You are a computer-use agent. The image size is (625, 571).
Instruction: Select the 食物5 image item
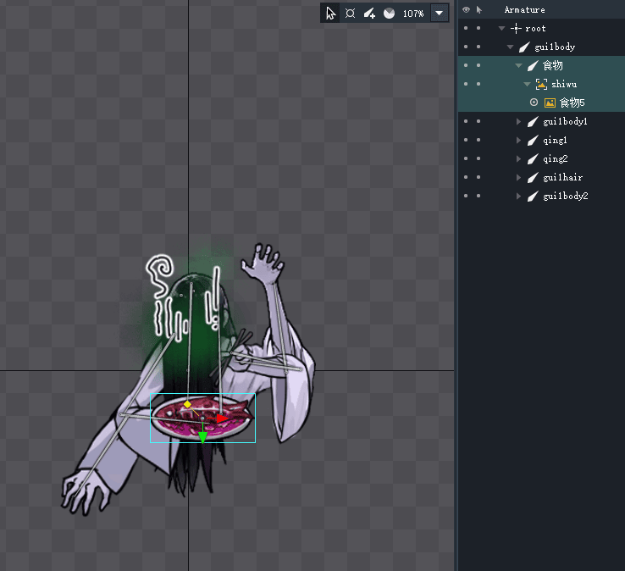pyautogui.click(x=572, y=103)
